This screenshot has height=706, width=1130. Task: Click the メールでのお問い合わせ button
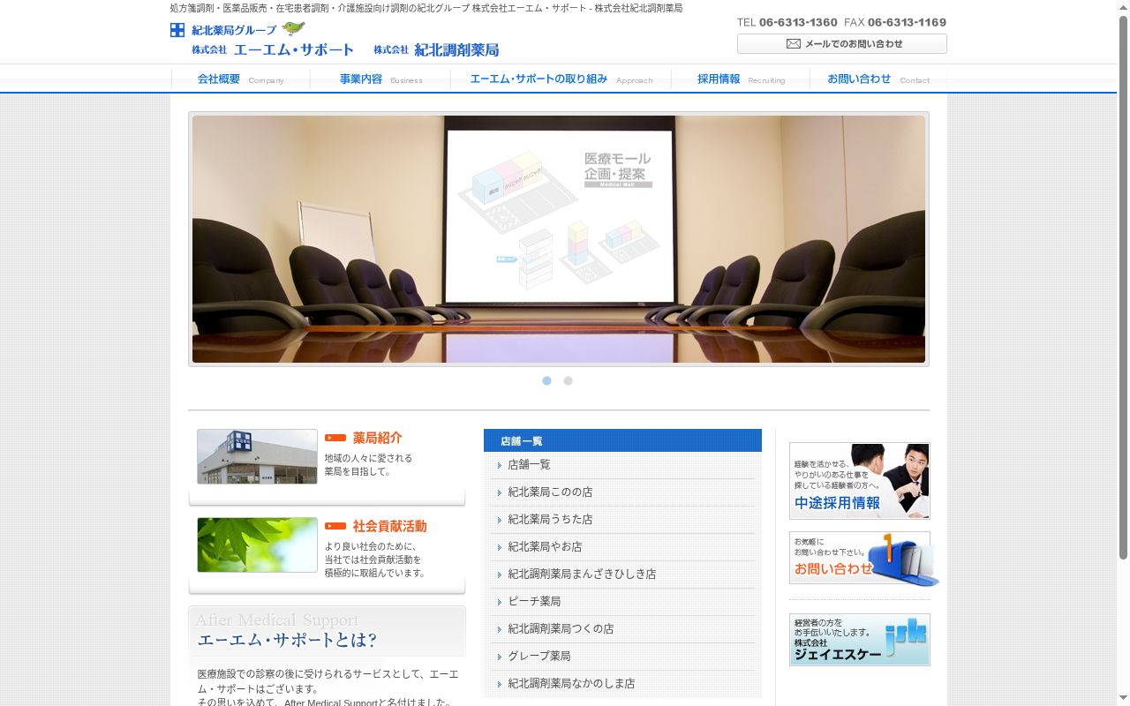point(842,43)
